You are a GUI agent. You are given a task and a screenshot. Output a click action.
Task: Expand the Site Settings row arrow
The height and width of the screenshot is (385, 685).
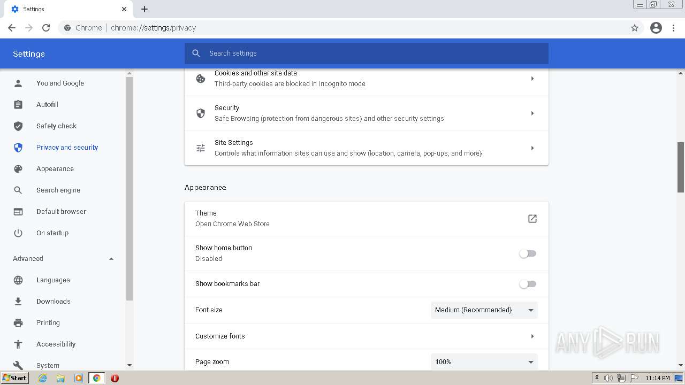click(x=532, y=148)
